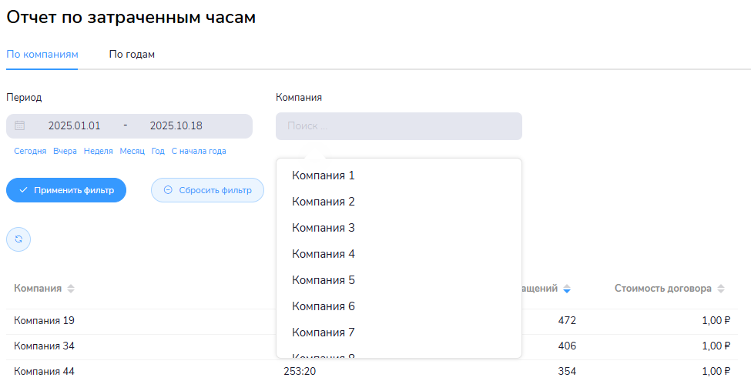Select Компания 1 from dropdown list

pos(324,175)
